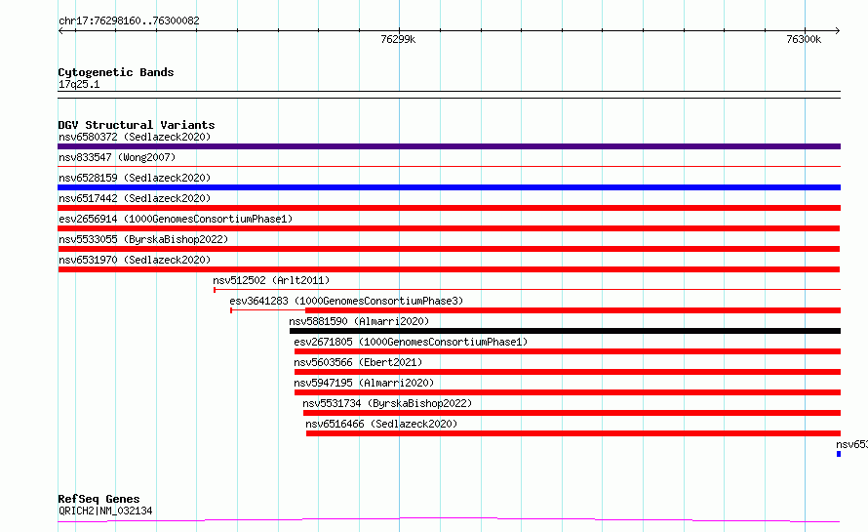
Task: Click the red bar under esv2656914
Action: pyautogui.click(x=449, y=228)
